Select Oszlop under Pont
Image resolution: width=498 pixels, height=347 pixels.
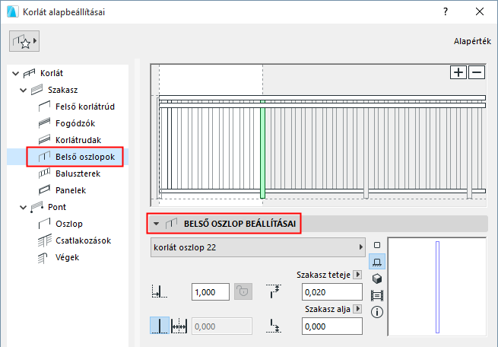click(69, 224)
